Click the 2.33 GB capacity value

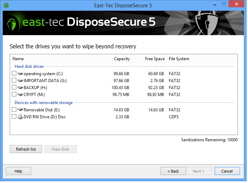pyautogui.click(x=122, y=117)
